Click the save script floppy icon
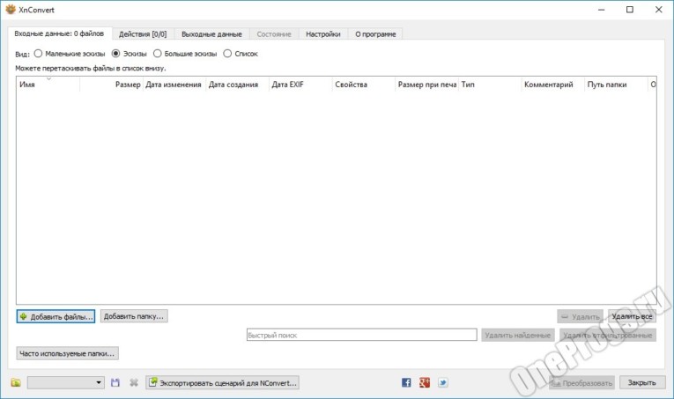Viewport: 674px width, 399px height. (x=115, y=382)
